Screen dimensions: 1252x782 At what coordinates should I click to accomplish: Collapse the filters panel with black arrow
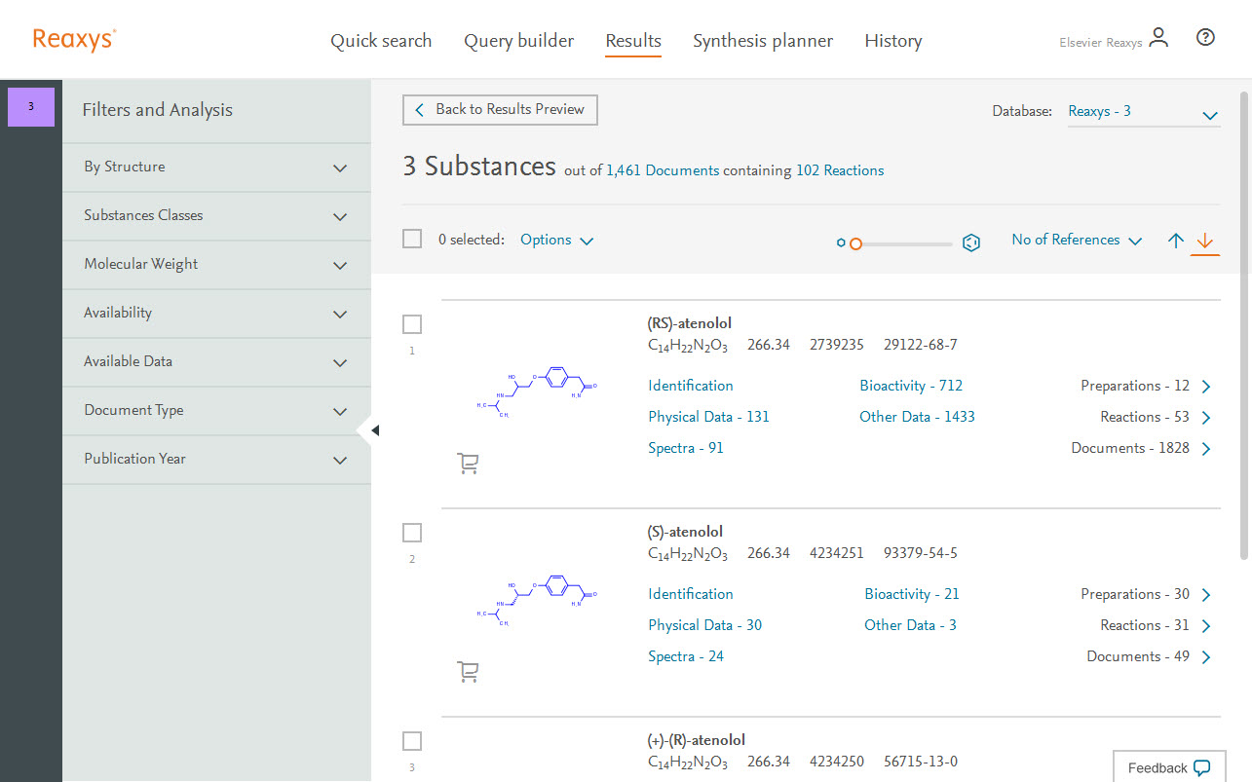pos(375,429)
